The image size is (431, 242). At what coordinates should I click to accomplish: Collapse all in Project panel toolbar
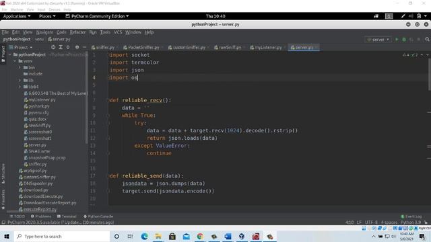click(68, 47)
